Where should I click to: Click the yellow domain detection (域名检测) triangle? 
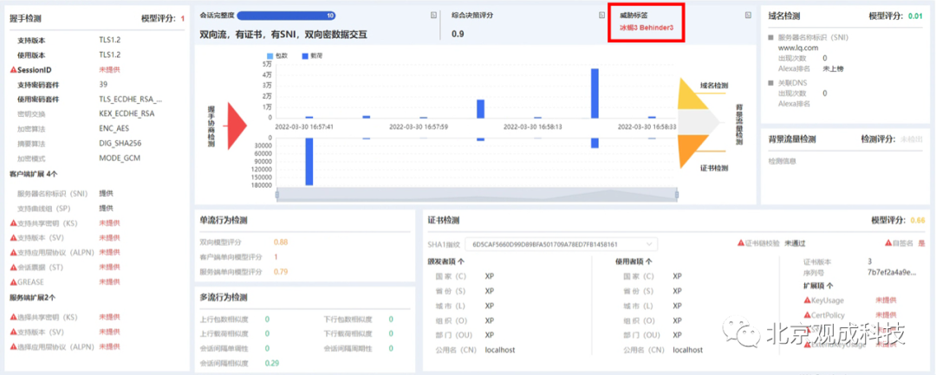[x=692, y=95]
